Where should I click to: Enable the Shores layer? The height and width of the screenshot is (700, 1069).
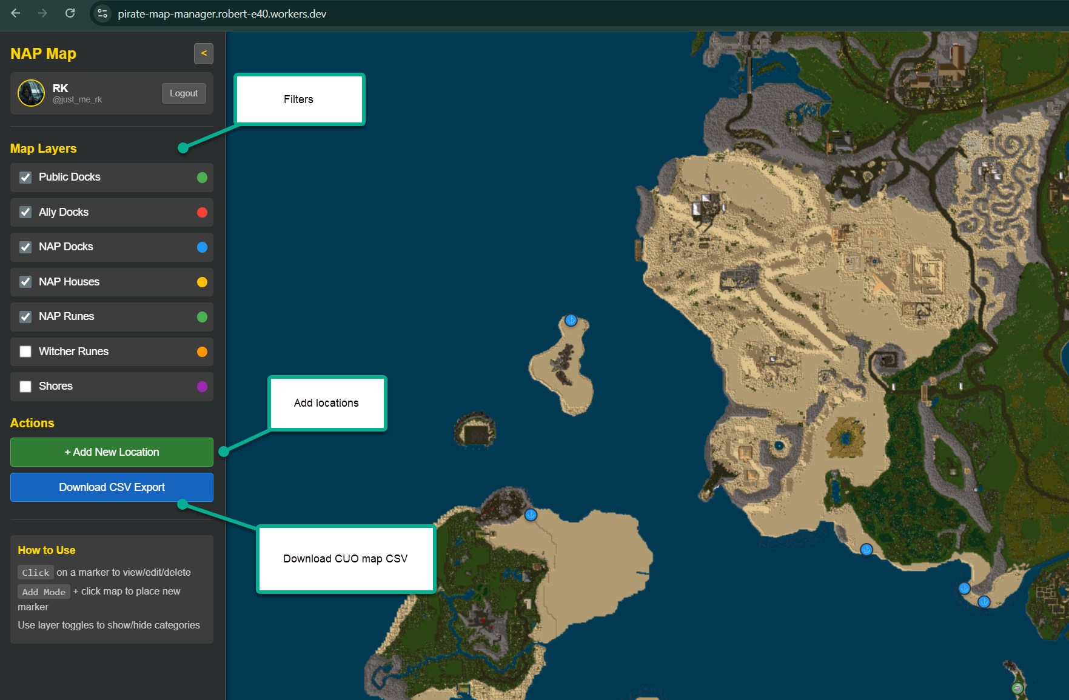tap(25, 386)
